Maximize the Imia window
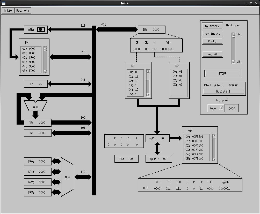Image resolution: width=260 pixels, height=214 pixels. (x=251, y=3)
